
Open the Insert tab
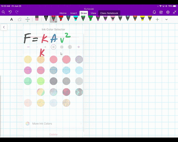(73, 13)
